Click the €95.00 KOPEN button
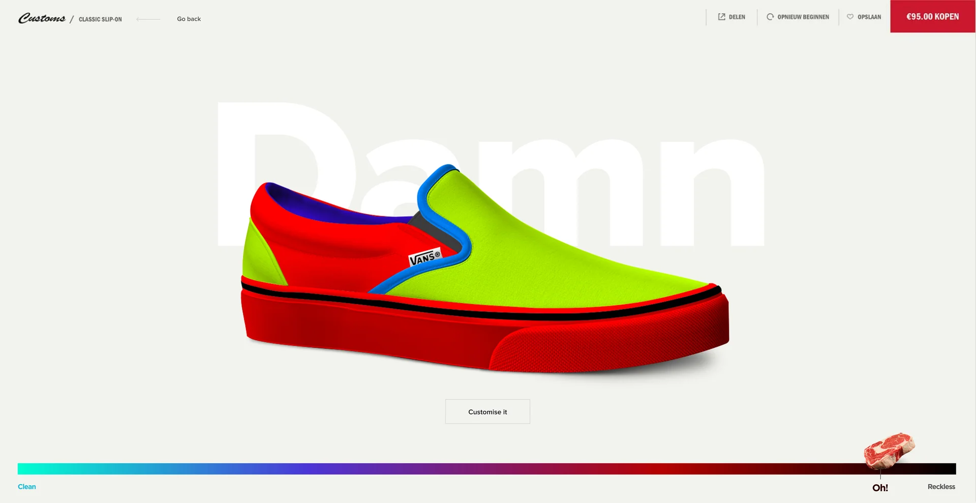The image size is (976, 503). (933, 16)
